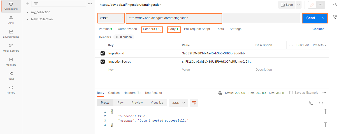
Task: Switch to the Test Results tab
Action: [153, 93]
